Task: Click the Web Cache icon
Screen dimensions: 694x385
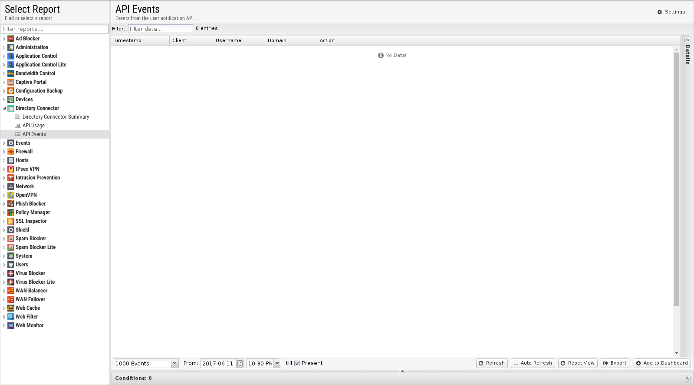Action: click(x=11, y=308)
